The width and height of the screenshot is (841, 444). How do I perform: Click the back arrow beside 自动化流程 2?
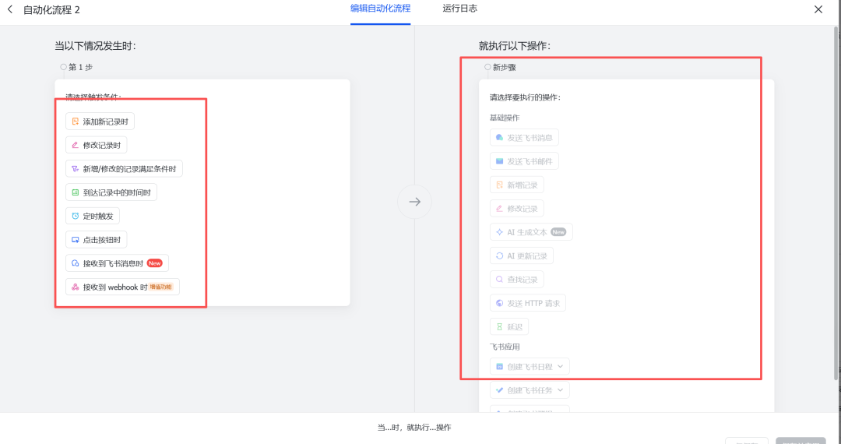pyautogui.click(x=10, y=9)
